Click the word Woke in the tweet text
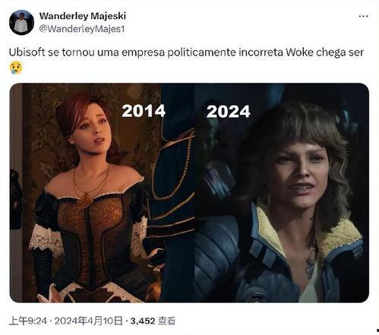379x335 pixels. (x=299, y=52)
